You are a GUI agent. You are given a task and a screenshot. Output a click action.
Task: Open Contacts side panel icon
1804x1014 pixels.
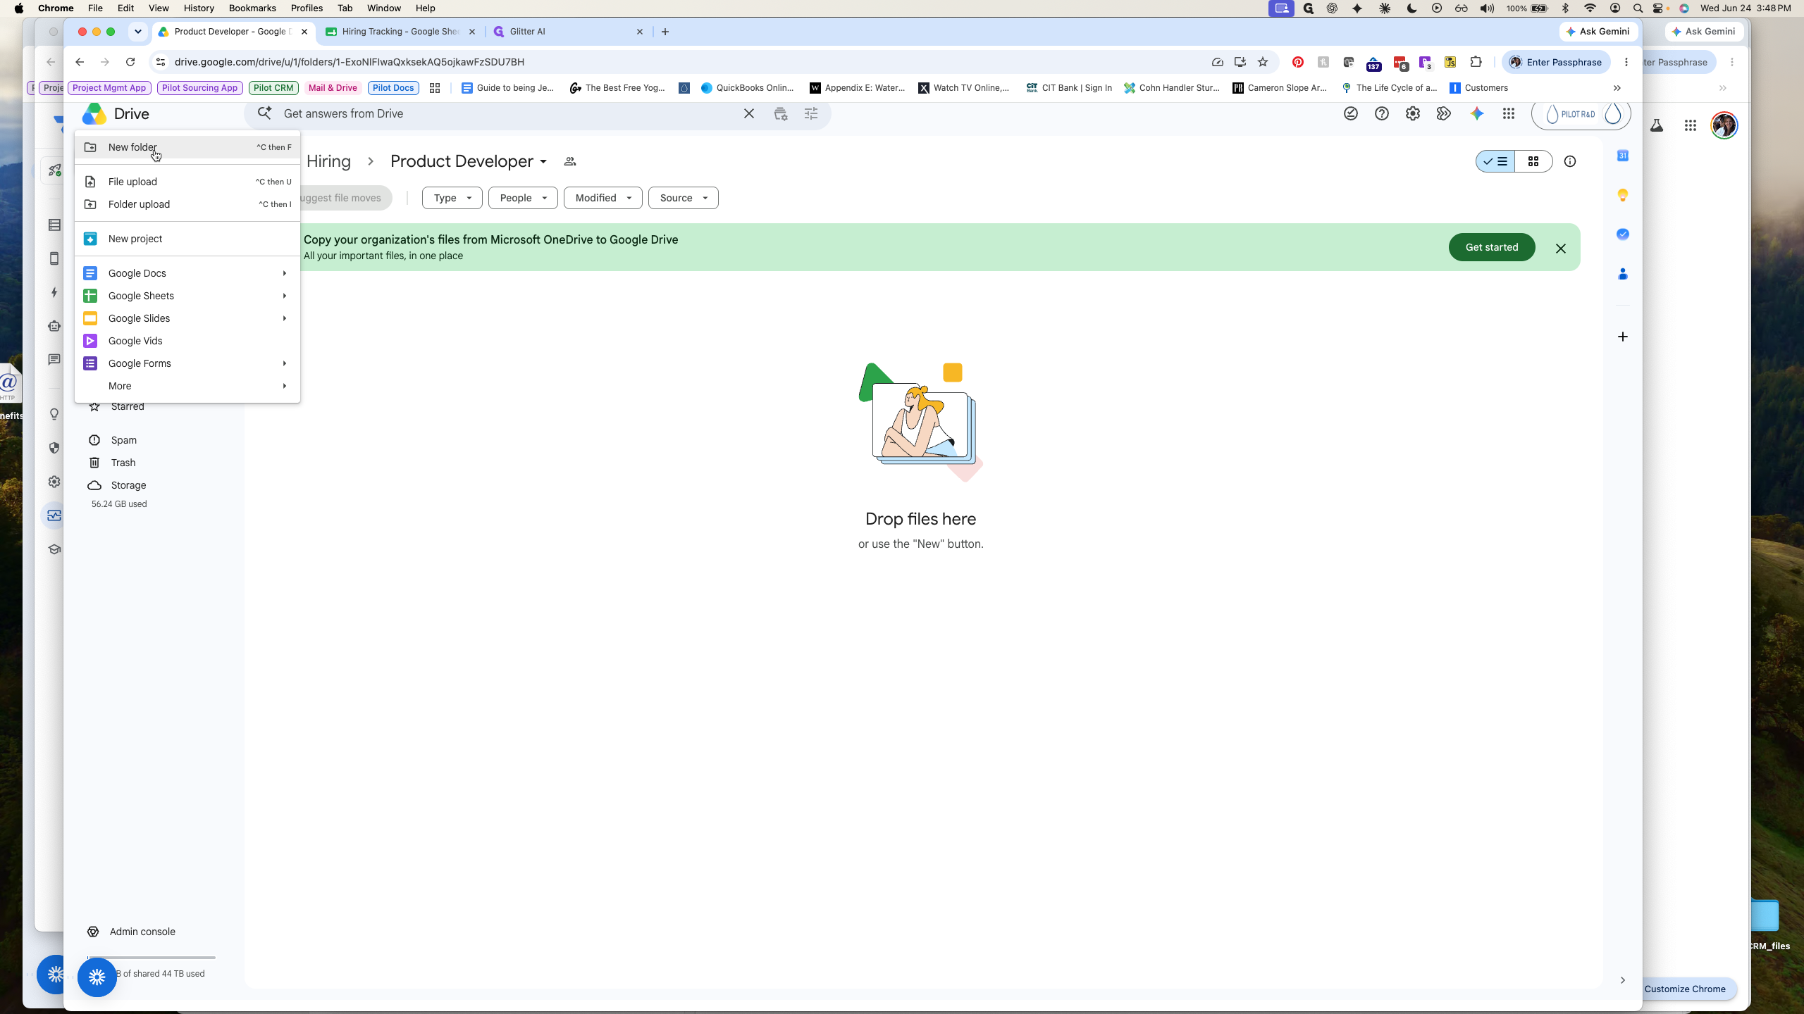[x=1622, y=274]
